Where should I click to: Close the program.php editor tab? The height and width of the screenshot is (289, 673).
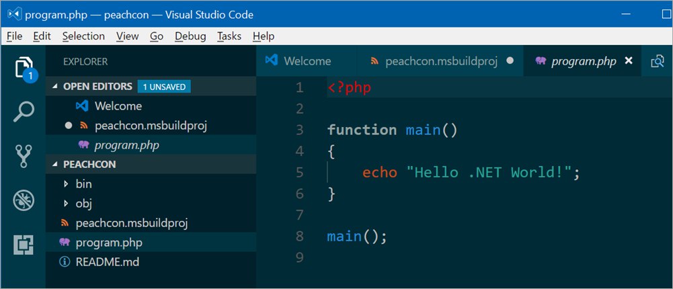[x=629, y=61]
